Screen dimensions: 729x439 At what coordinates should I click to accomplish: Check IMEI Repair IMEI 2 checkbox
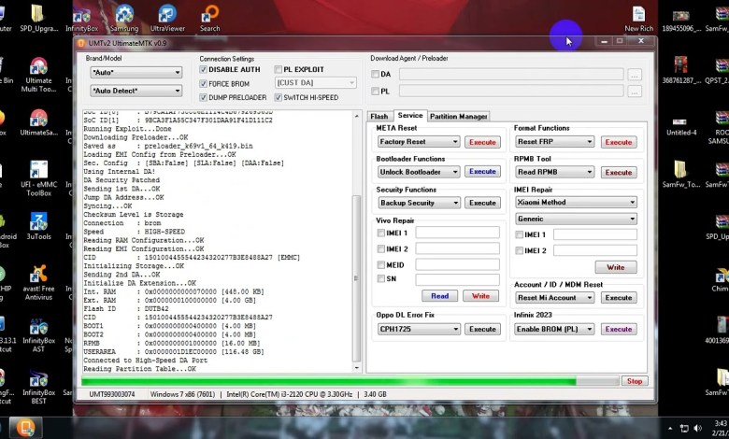click(519, 250)
